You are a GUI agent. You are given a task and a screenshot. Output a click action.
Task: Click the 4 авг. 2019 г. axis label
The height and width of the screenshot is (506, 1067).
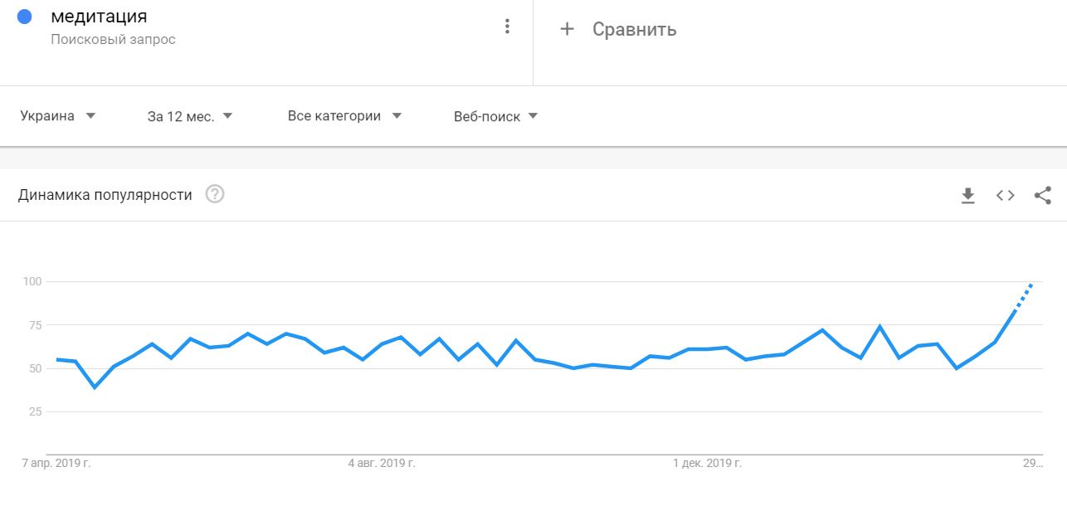[382, 463]
